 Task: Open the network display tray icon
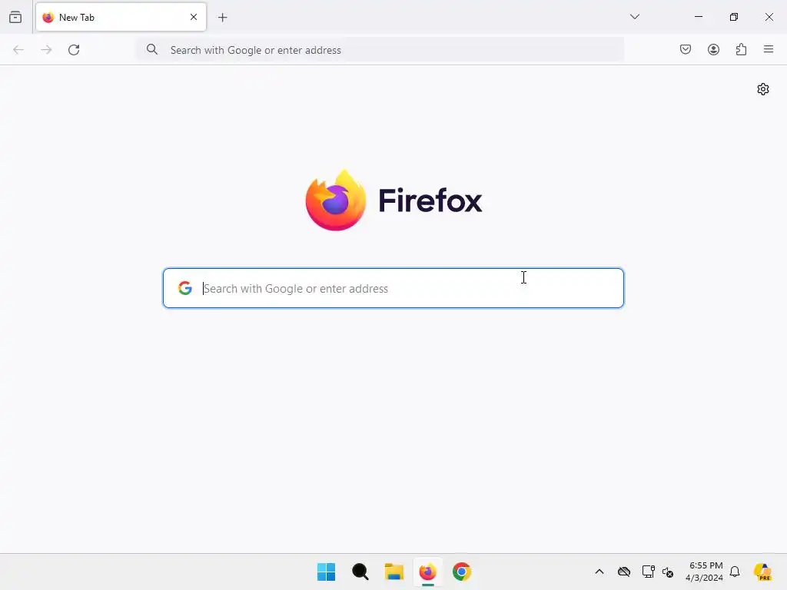click(x=648, y=572)
